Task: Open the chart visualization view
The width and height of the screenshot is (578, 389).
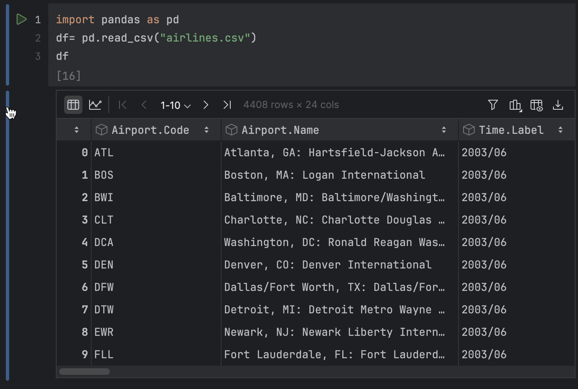Action: point(95,105)
